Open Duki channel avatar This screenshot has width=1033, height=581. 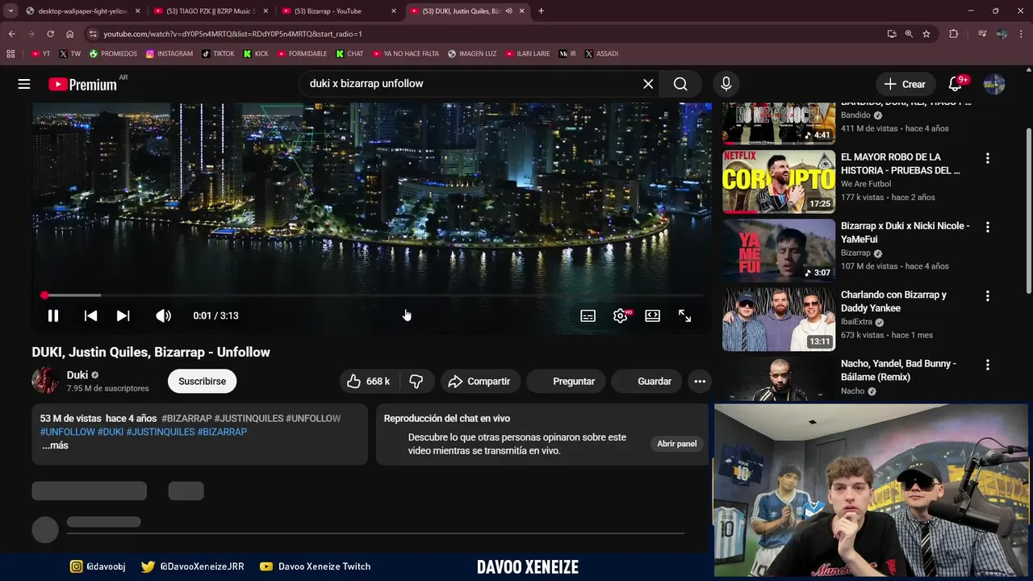45,381
